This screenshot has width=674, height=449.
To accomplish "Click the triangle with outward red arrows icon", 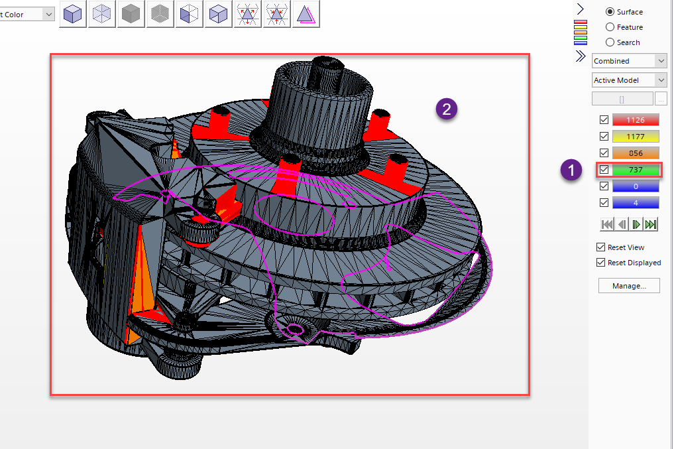I will click(248, 14).
